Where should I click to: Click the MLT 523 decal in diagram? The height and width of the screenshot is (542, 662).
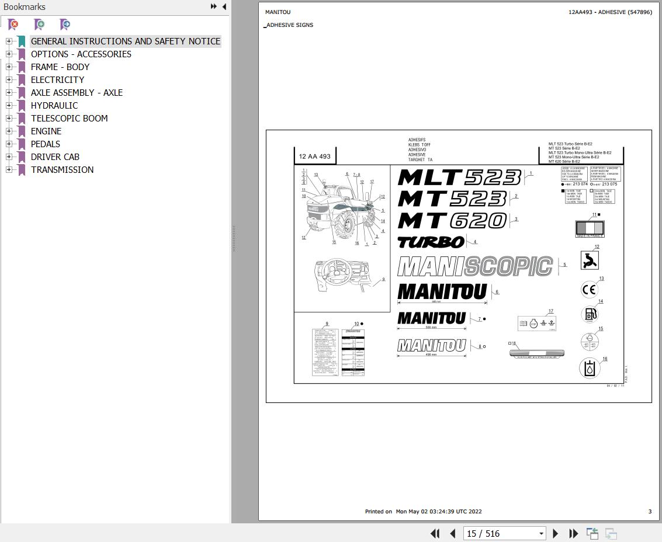[x=460, y=178]
